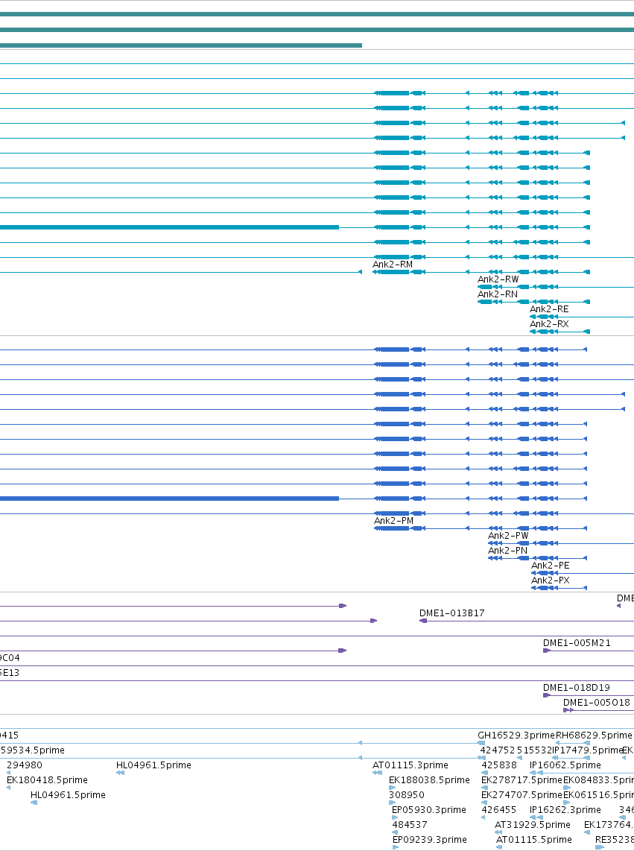
Task: Pick the Ank2-PE protein label
Action: point(551,566)
